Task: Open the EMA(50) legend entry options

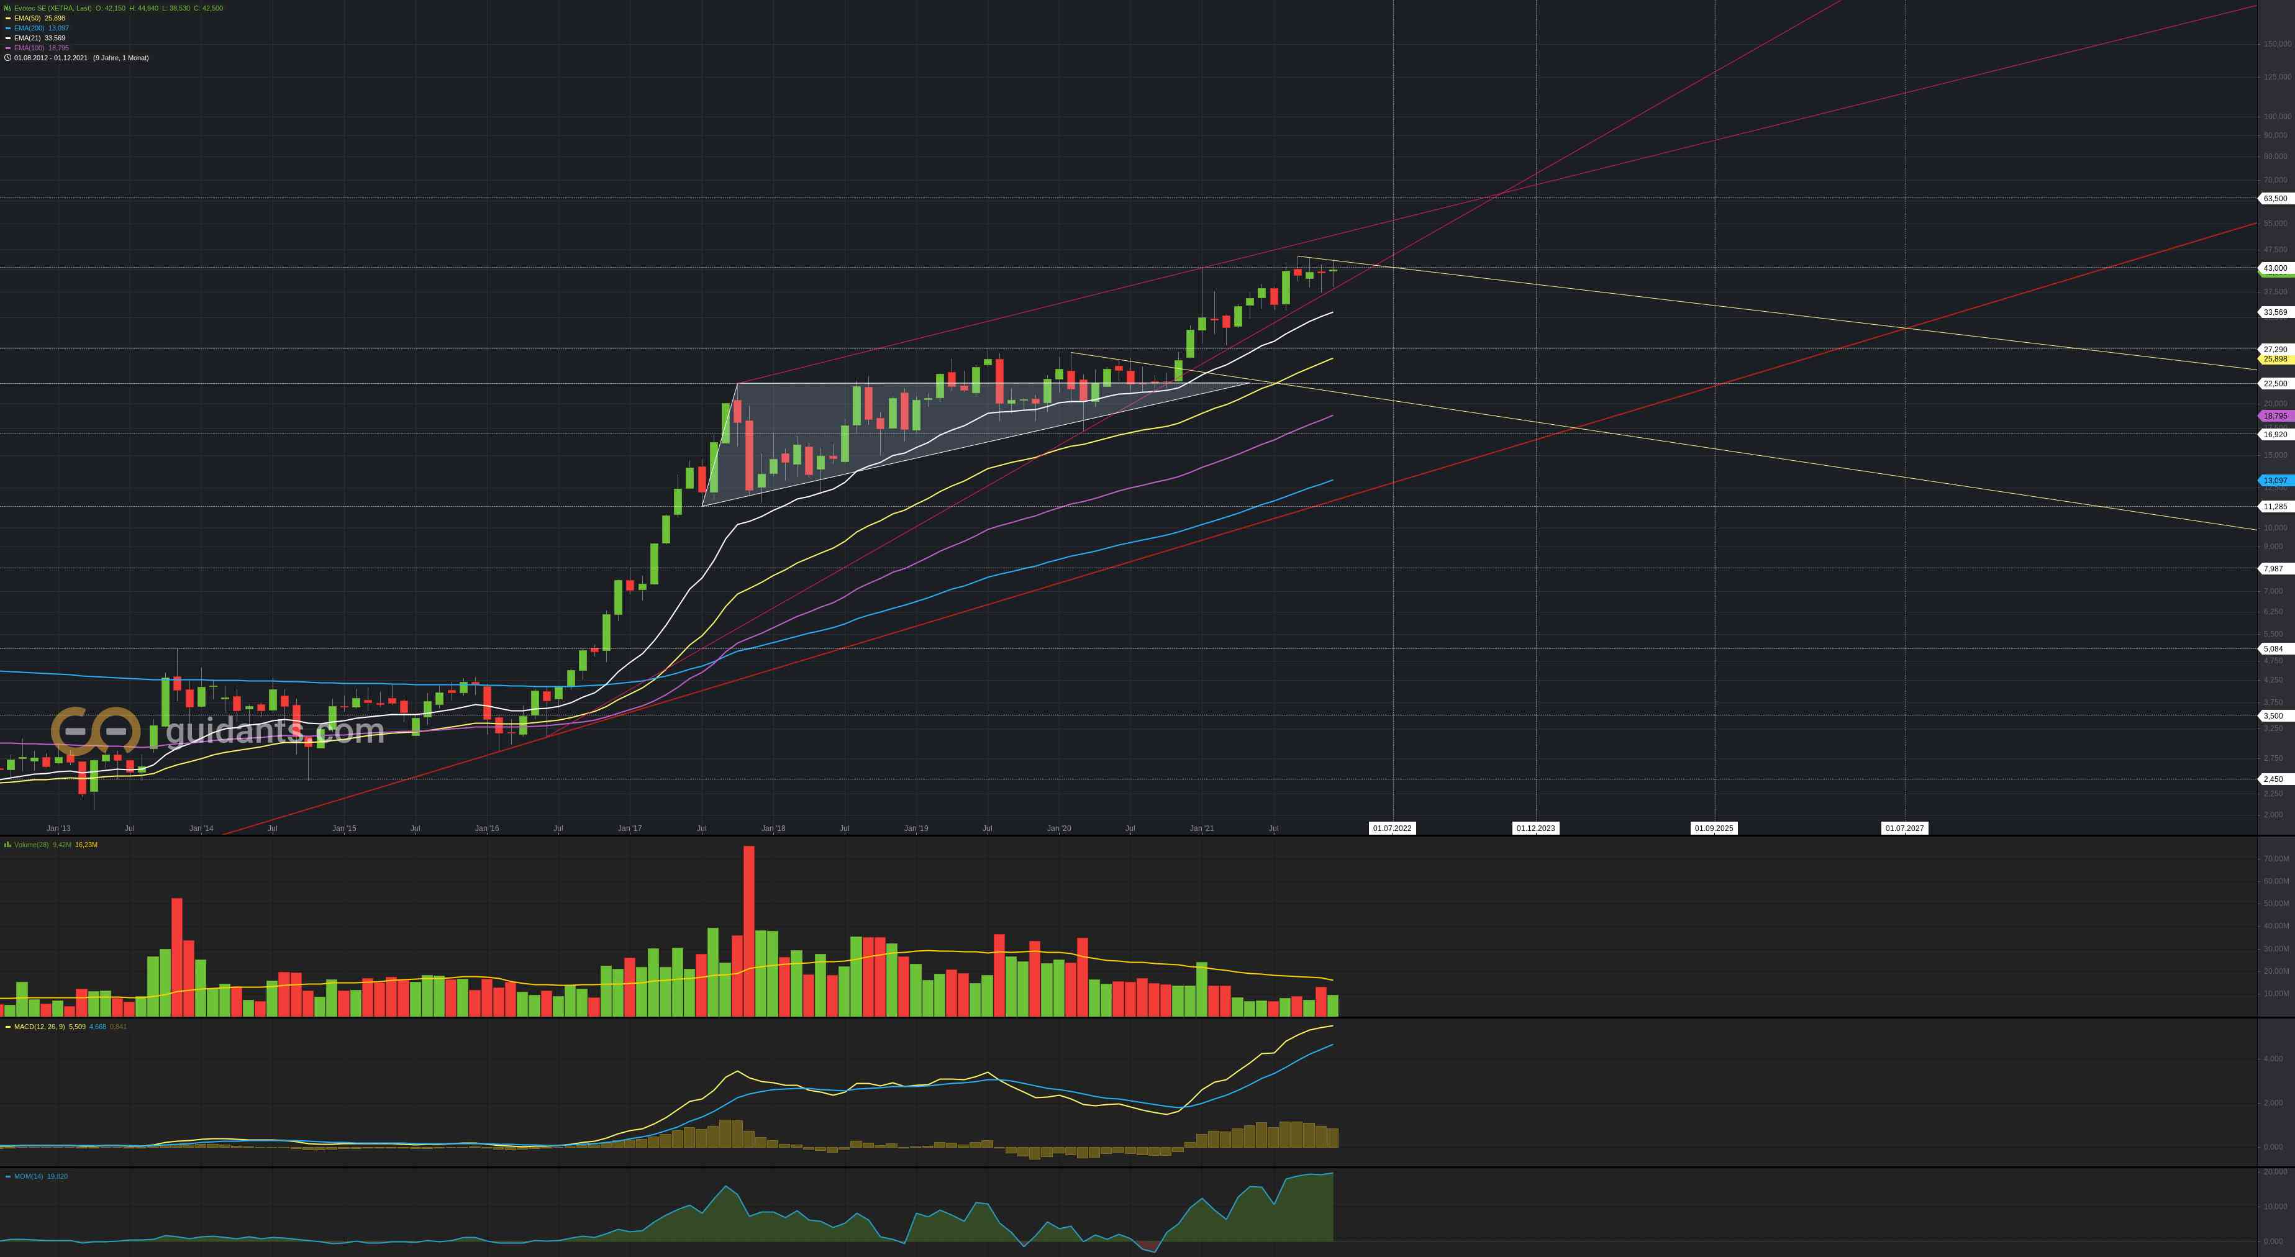Action: 29,18
